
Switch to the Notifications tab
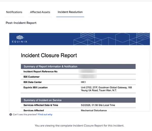tap(14, 12)
